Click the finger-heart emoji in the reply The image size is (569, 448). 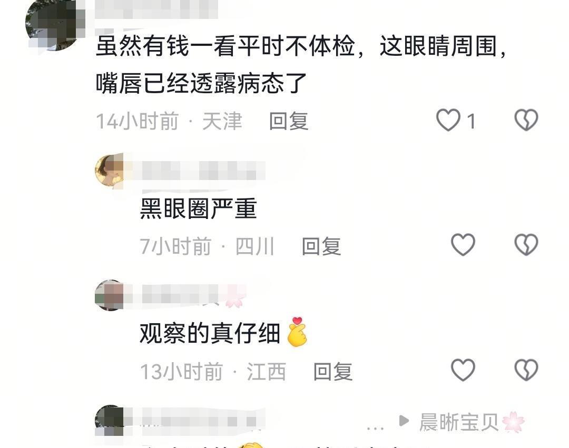[x=297, y=332]
